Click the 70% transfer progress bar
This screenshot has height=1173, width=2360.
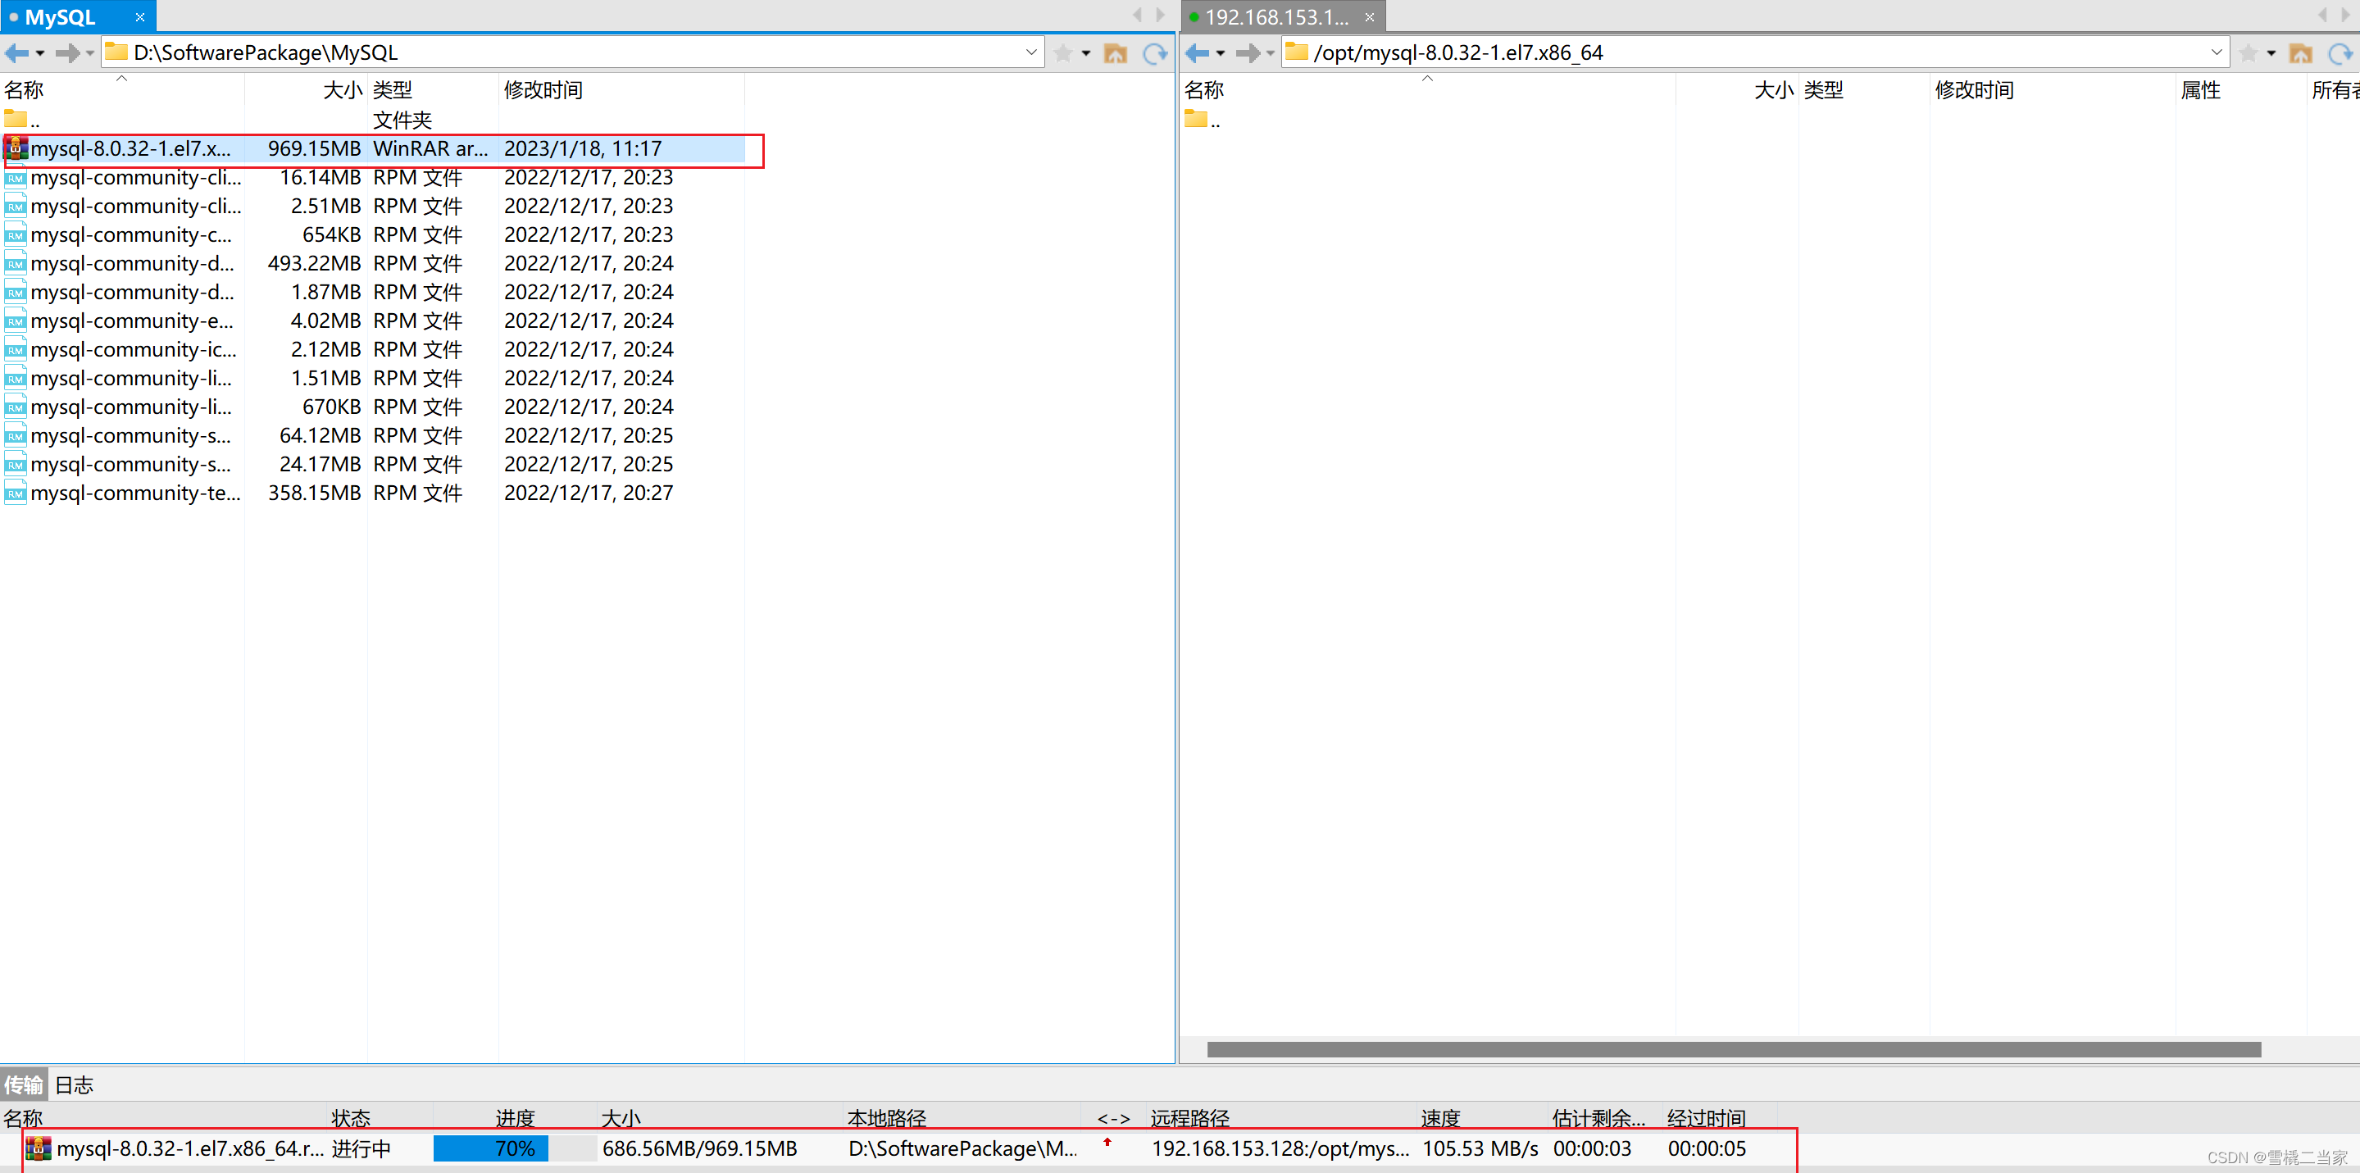point(514,1148)
